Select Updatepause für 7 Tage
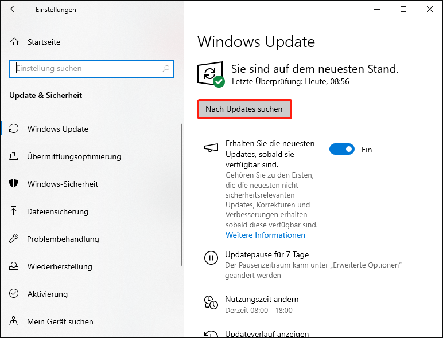The width and height of the screenshot is (443, 338). [x=267, y=254]
